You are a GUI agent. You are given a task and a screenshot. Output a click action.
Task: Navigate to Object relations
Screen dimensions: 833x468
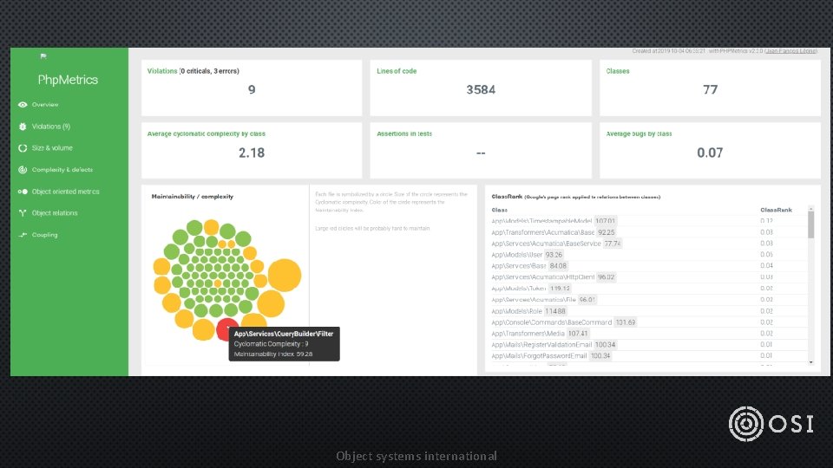pyautogui.click(x=55, y=213)
